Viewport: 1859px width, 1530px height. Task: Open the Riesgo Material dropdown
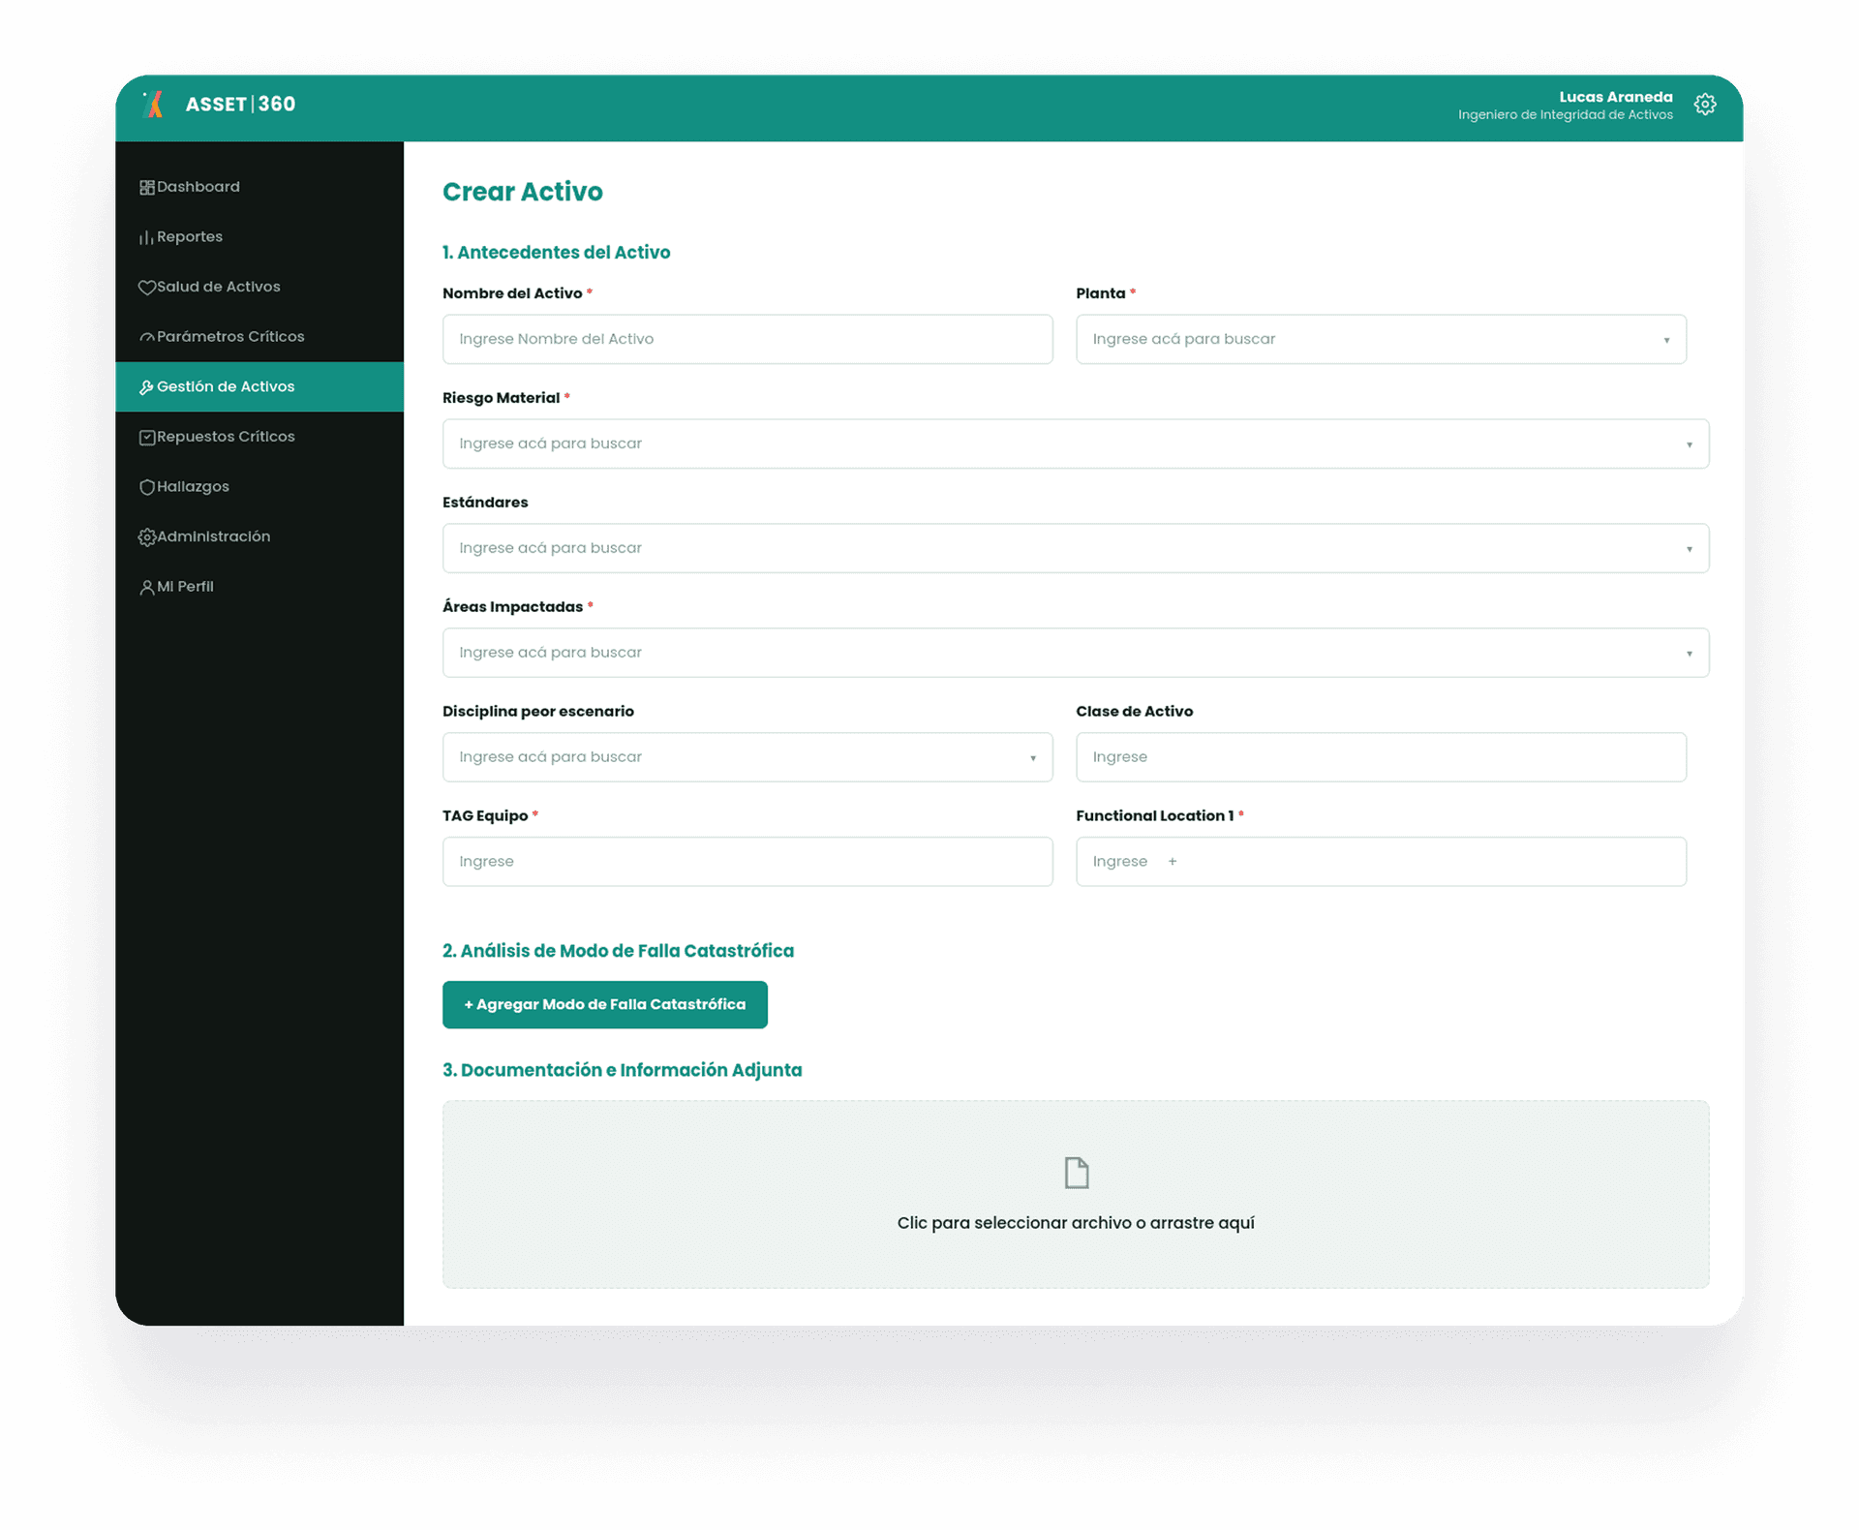coord(1076,444)
